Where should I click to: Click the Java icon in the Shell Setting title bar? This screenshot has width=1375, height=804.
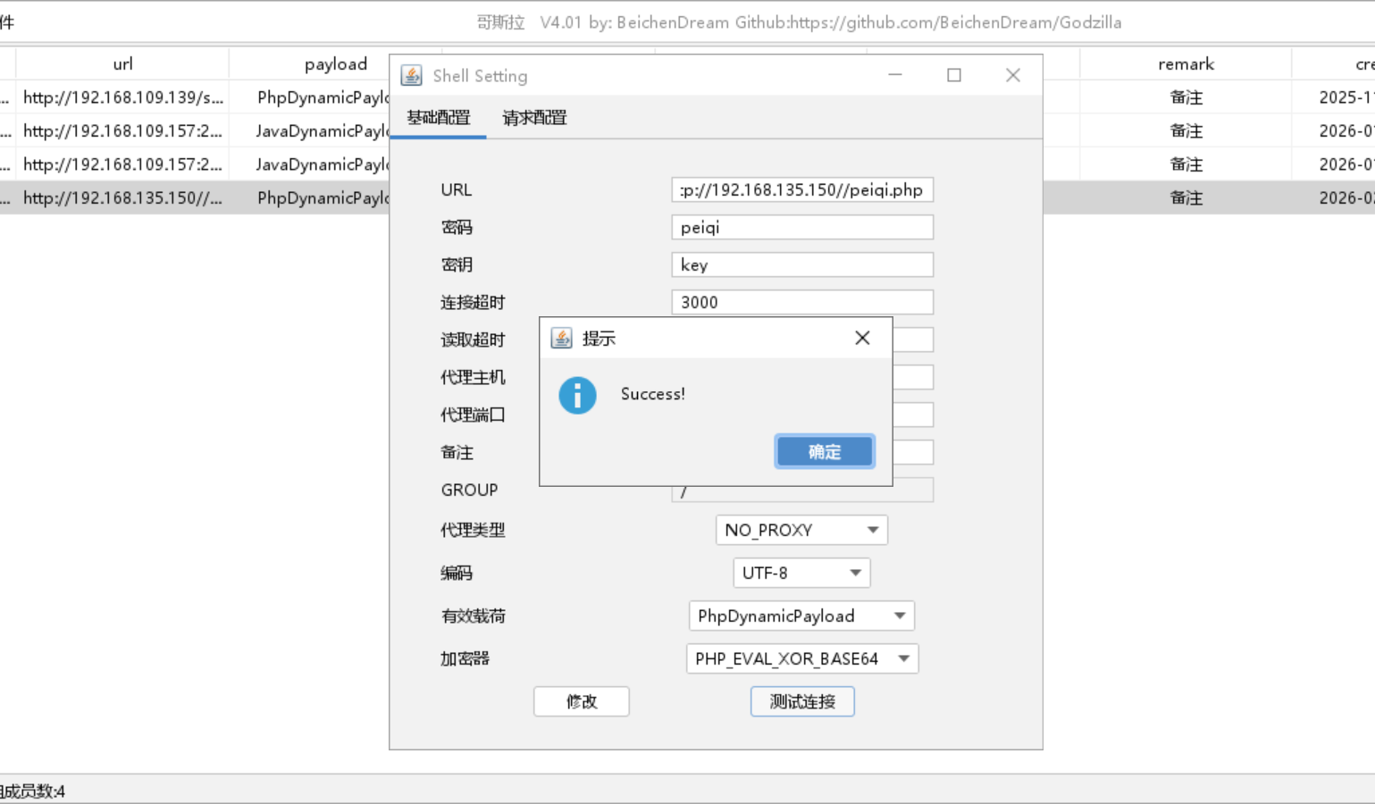point(411,76)
